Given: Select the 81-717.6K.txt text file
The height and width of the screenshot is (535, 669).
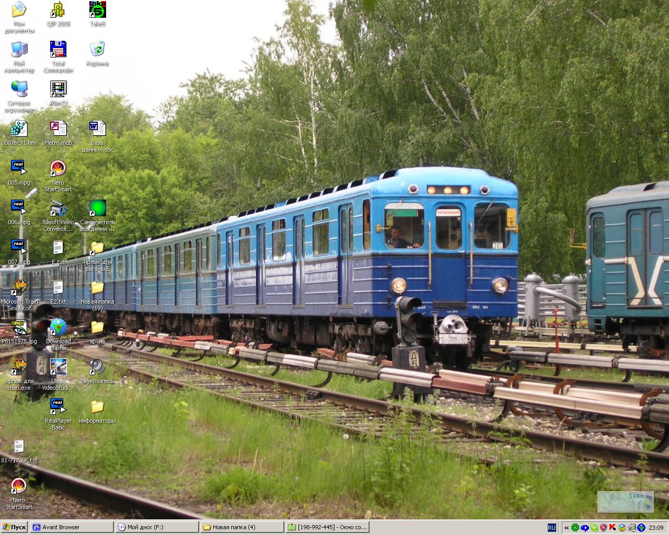Looking at the screenshot, I should [19, 447].
